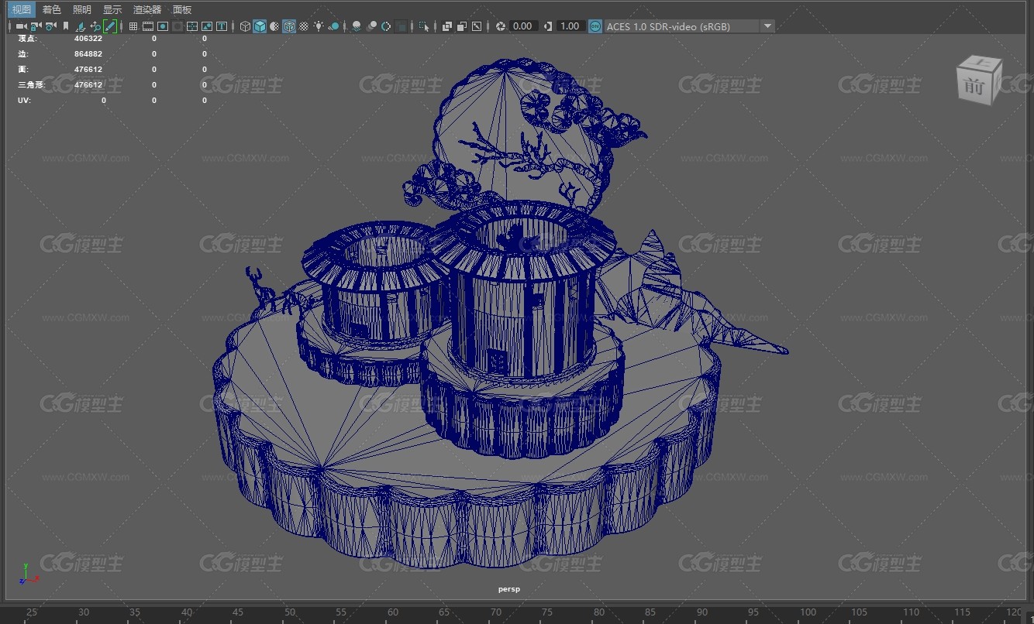Image resolution: width=1034 pixels, height=624 pixels.
Task: Click the isolate select icon
Action: coord(424,26)
